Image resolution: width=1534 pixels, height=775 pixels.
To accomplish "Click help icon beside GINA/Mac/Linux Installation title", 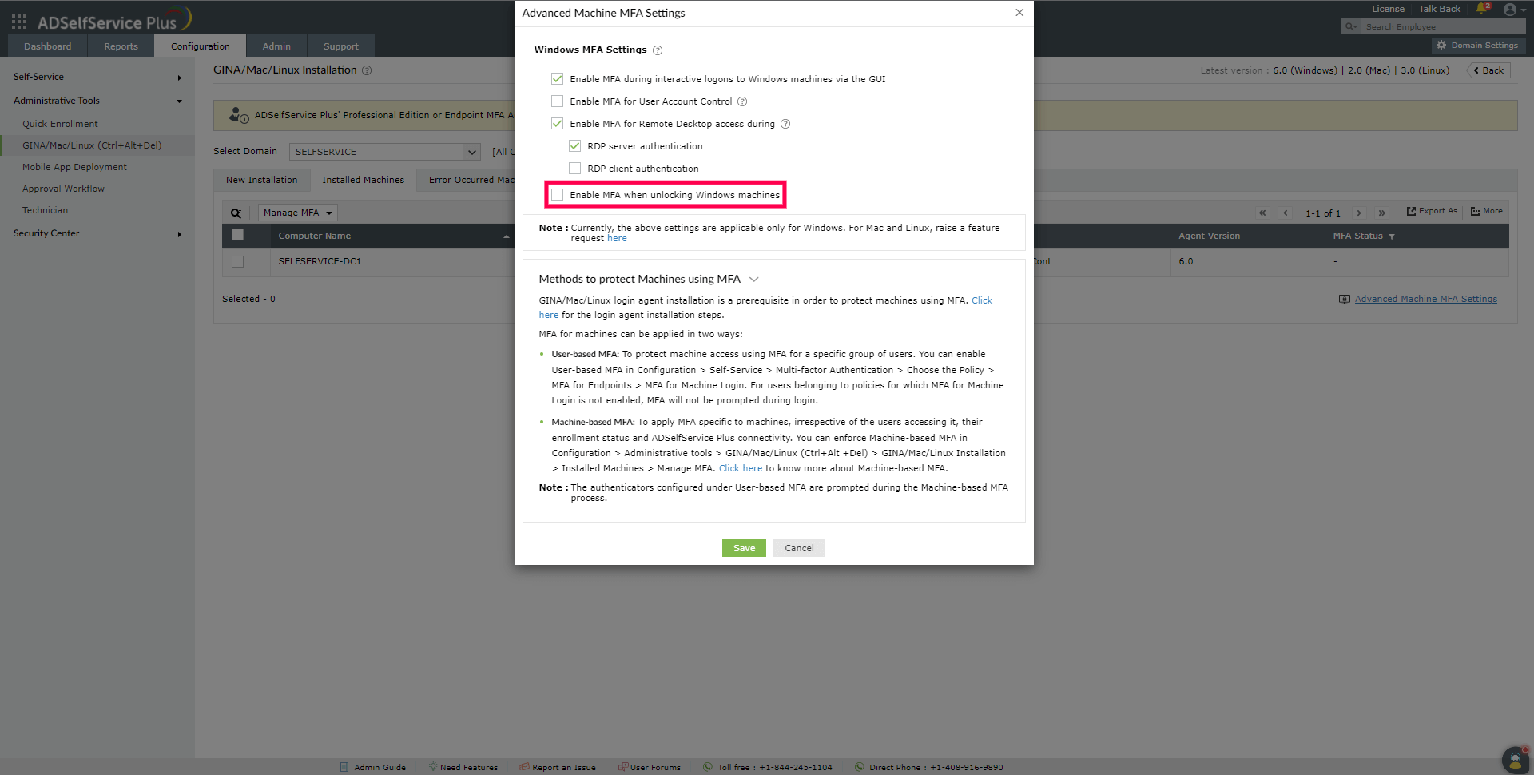I will click(x=367, y=70).
